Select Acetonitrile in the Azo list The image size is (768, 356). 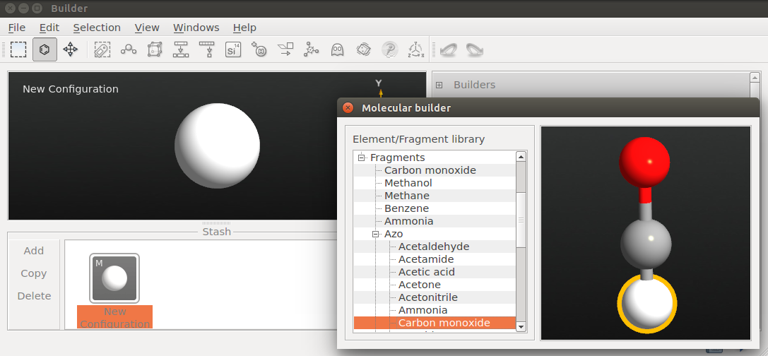428,297
